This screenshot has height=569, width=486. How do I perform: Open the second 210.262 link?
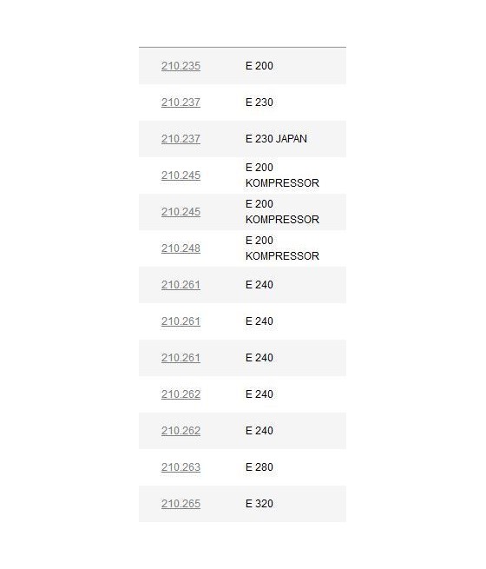click(x=181, y=431)
